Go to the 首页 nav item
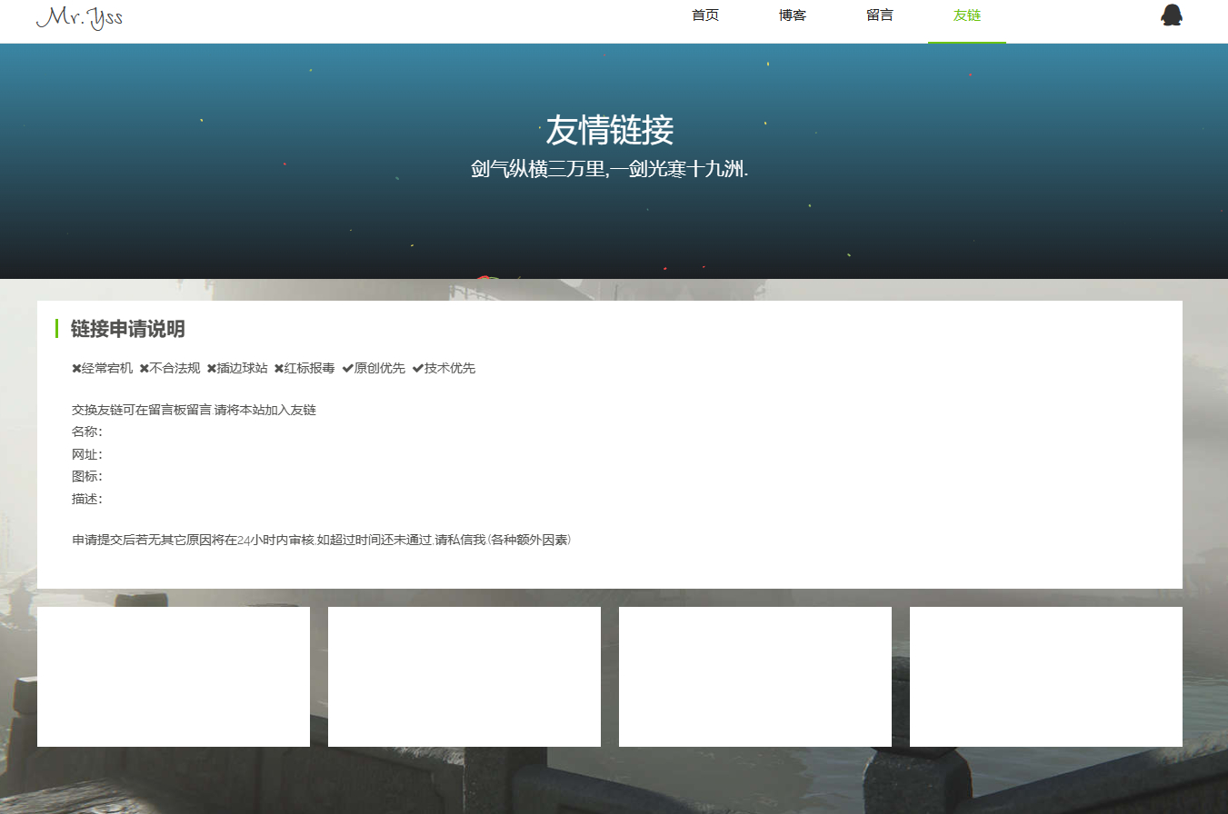 coord(705,15)
